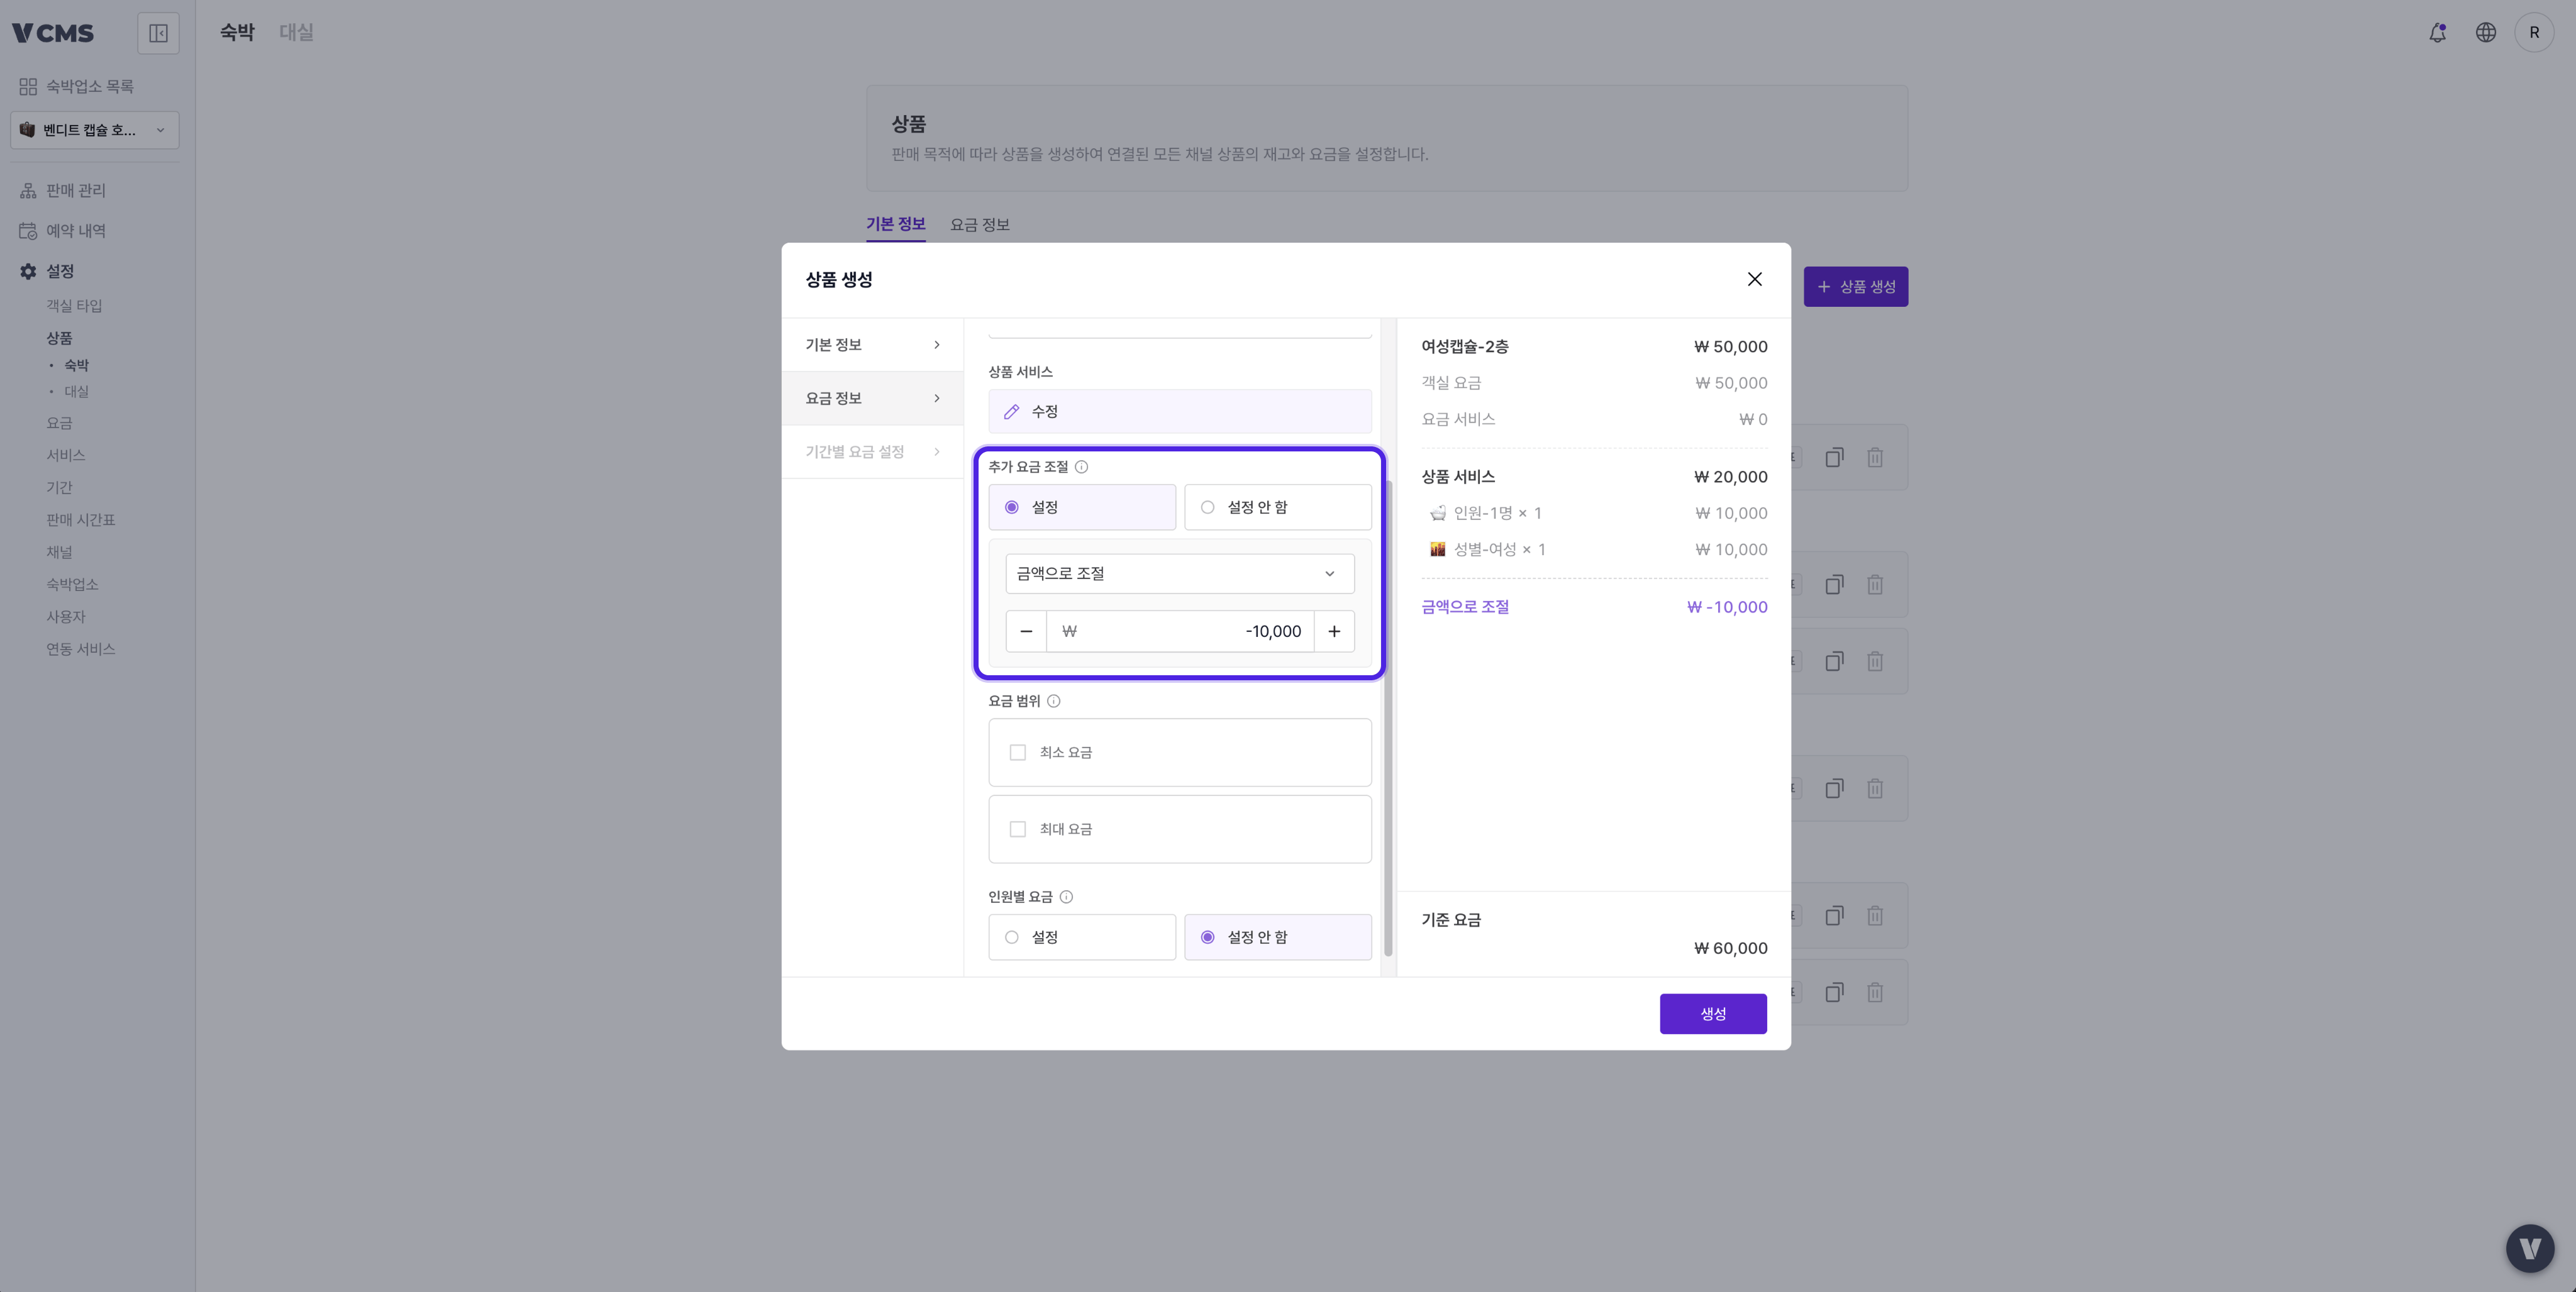
Task: Click the + 상품 생성 button behind the dialog
Action: (x=1855, y=287)
